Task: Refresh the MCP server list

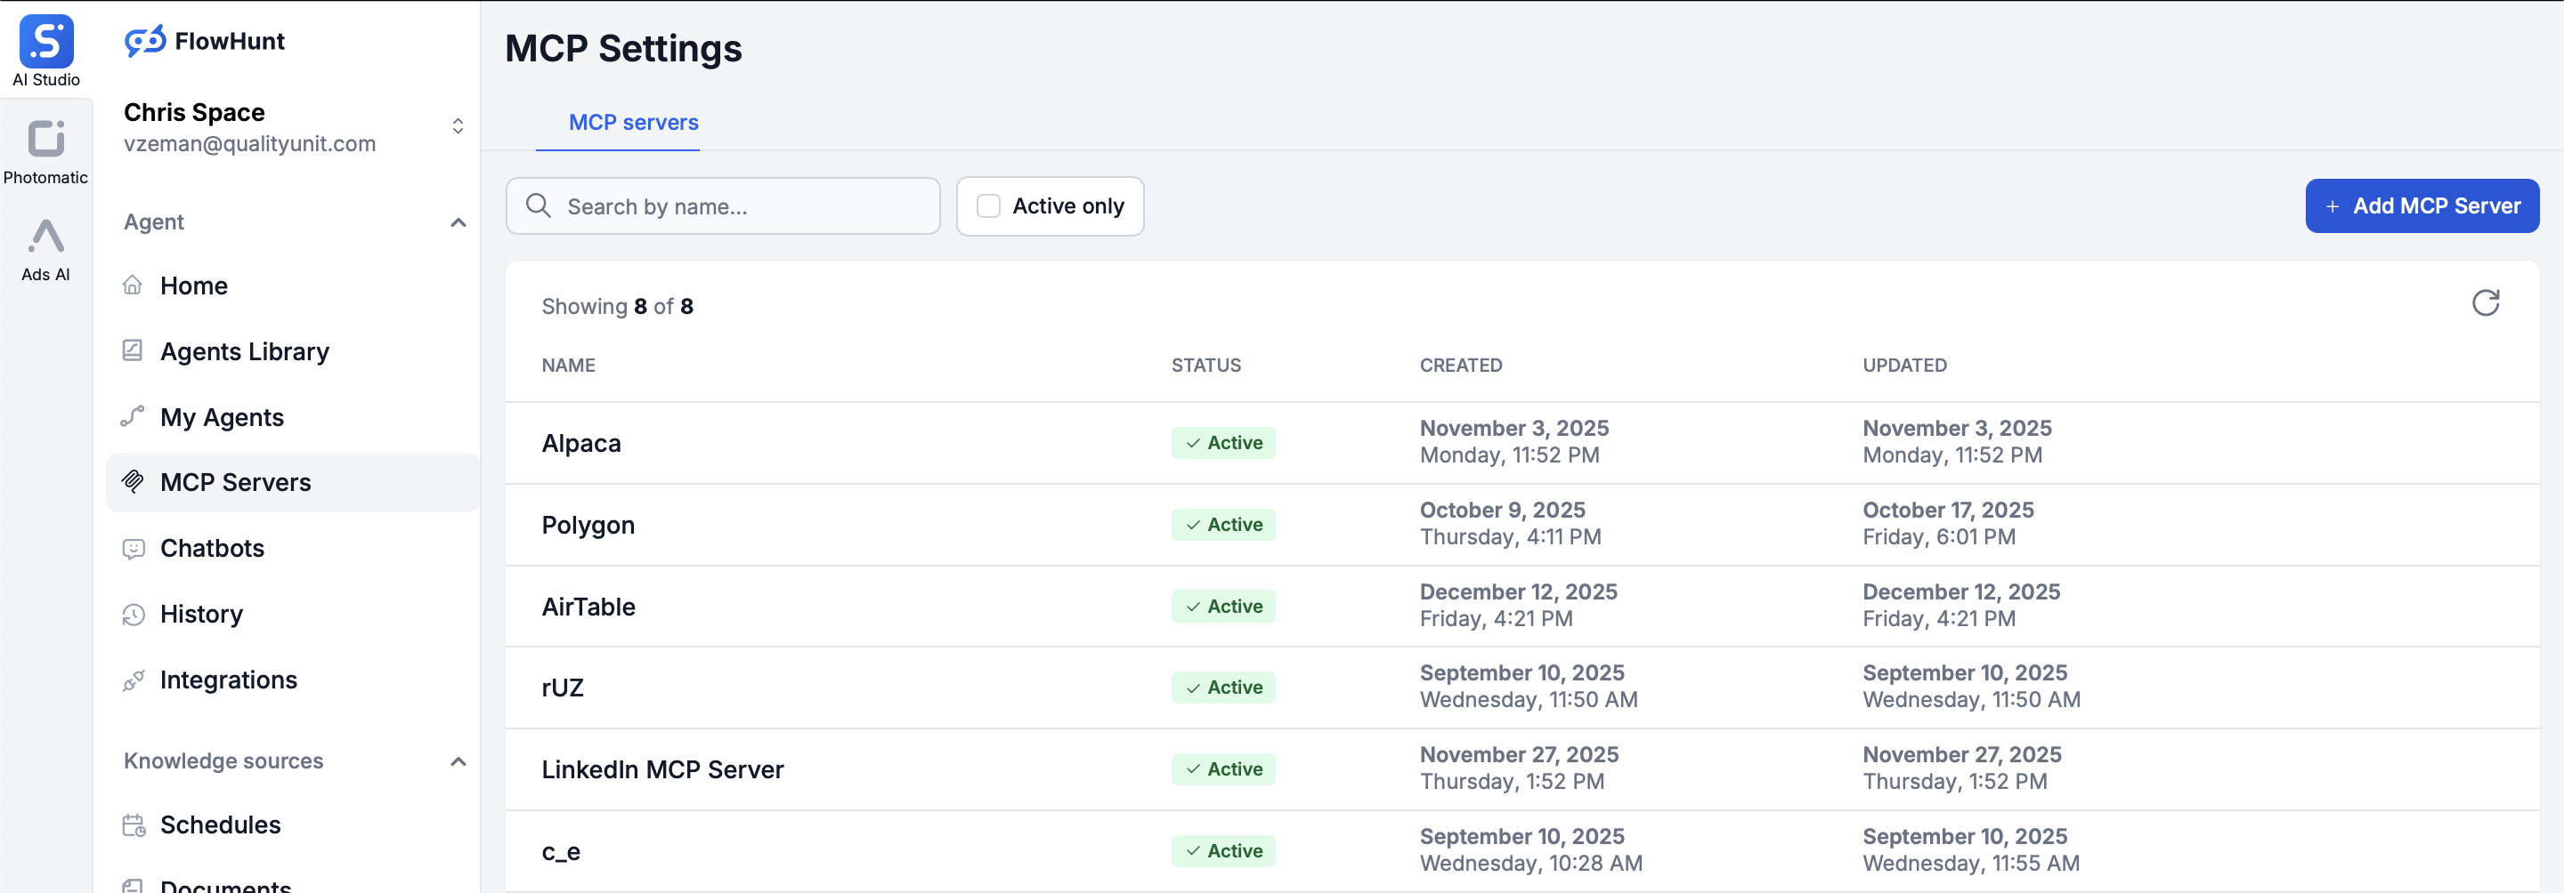Action: pos(2486,303)
